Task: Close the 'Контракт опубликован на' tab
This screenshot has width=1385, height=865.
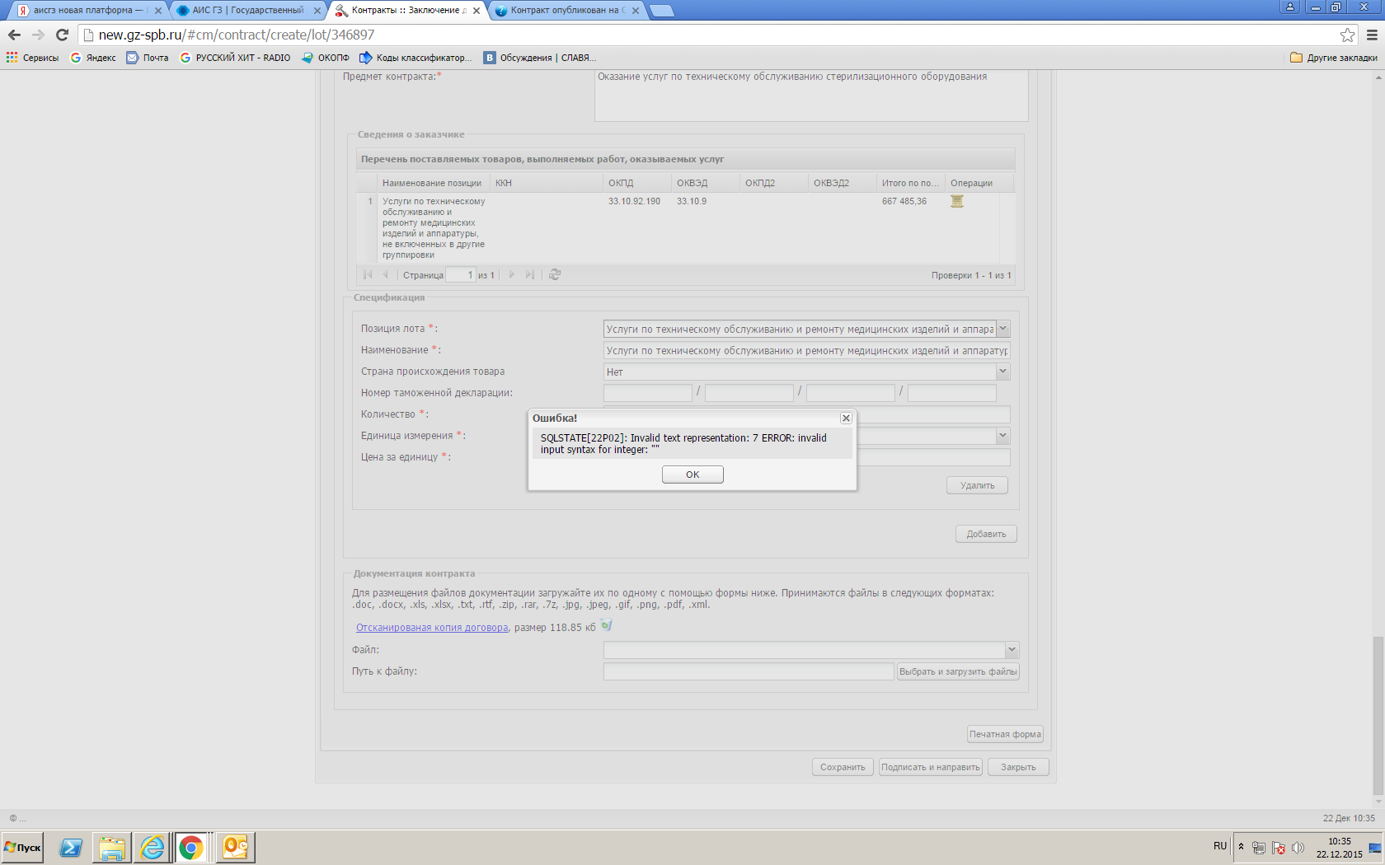Action: [x=636, y=11]
